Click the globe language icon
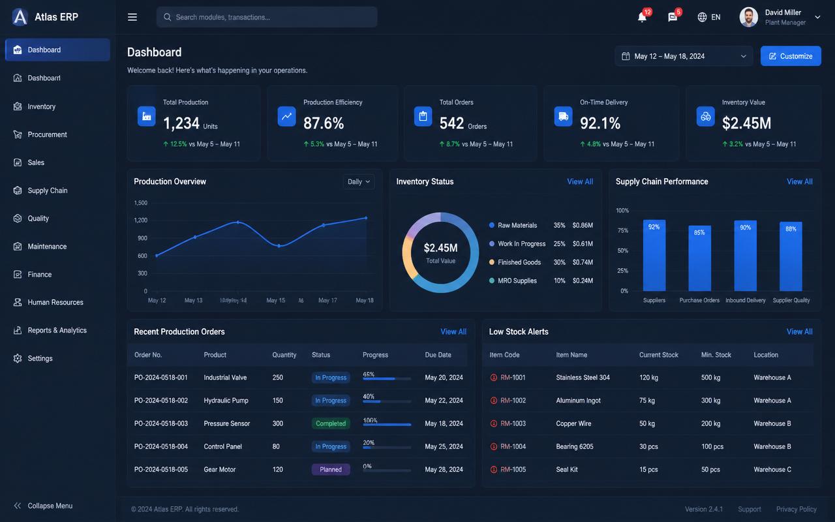Screen dimensions: 835x522 [702, 18]
